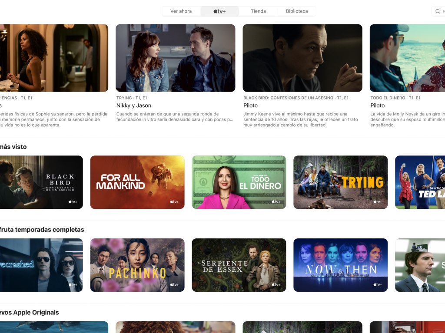Open the poster with man in suit and tie

point(420,265)
